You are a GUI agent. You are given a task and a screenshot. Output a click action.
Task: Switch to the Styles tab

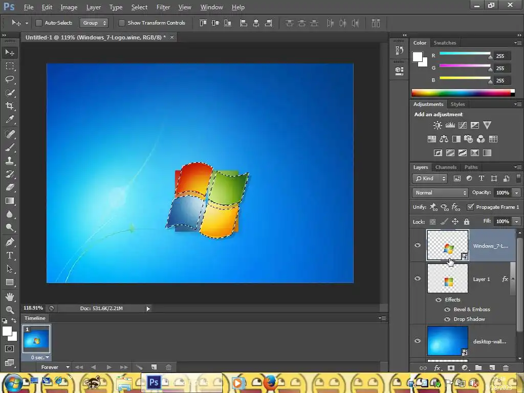pyautogui.click(x=457, y=104)
